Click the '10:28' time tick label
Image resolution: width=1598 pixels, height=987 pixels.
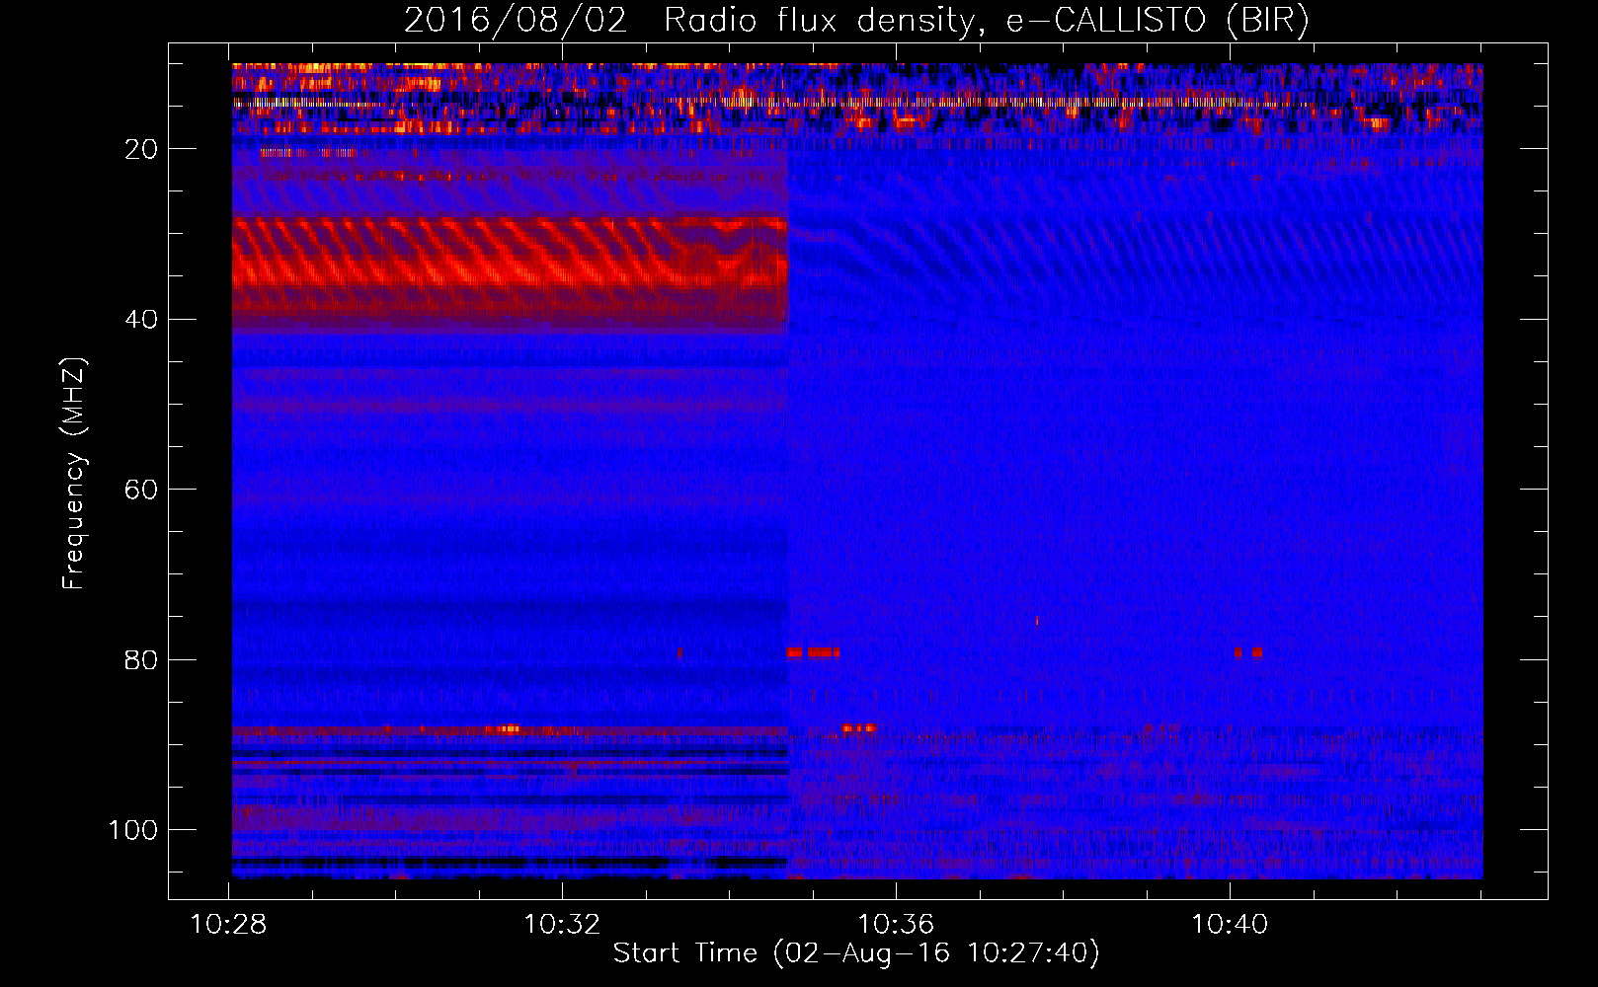click(x=228, y=925)
